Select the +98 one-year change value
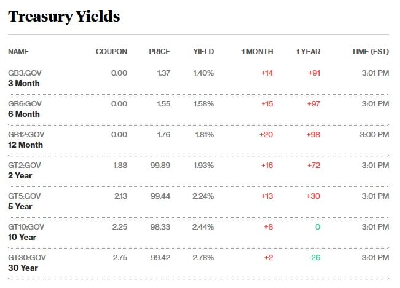Viewport: 400px width, 288px height. [313, 135]
